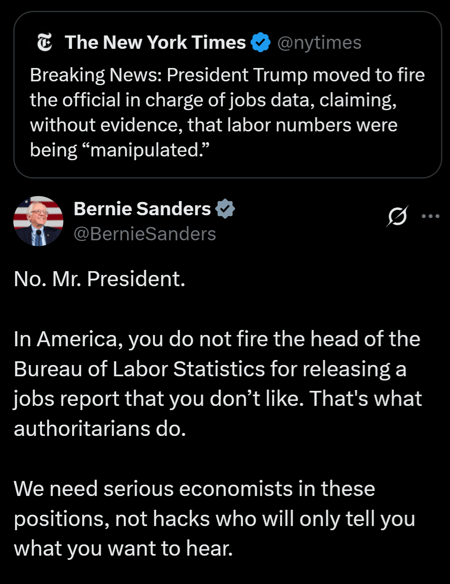The width and height of the screenshot is (450, 584).
Task: Click the 'We need serious economists' line
Action: (195, 489)
